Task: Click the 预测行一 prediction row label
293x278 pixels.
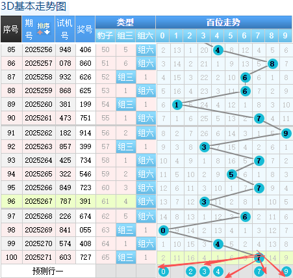Action: click(48, 271)
